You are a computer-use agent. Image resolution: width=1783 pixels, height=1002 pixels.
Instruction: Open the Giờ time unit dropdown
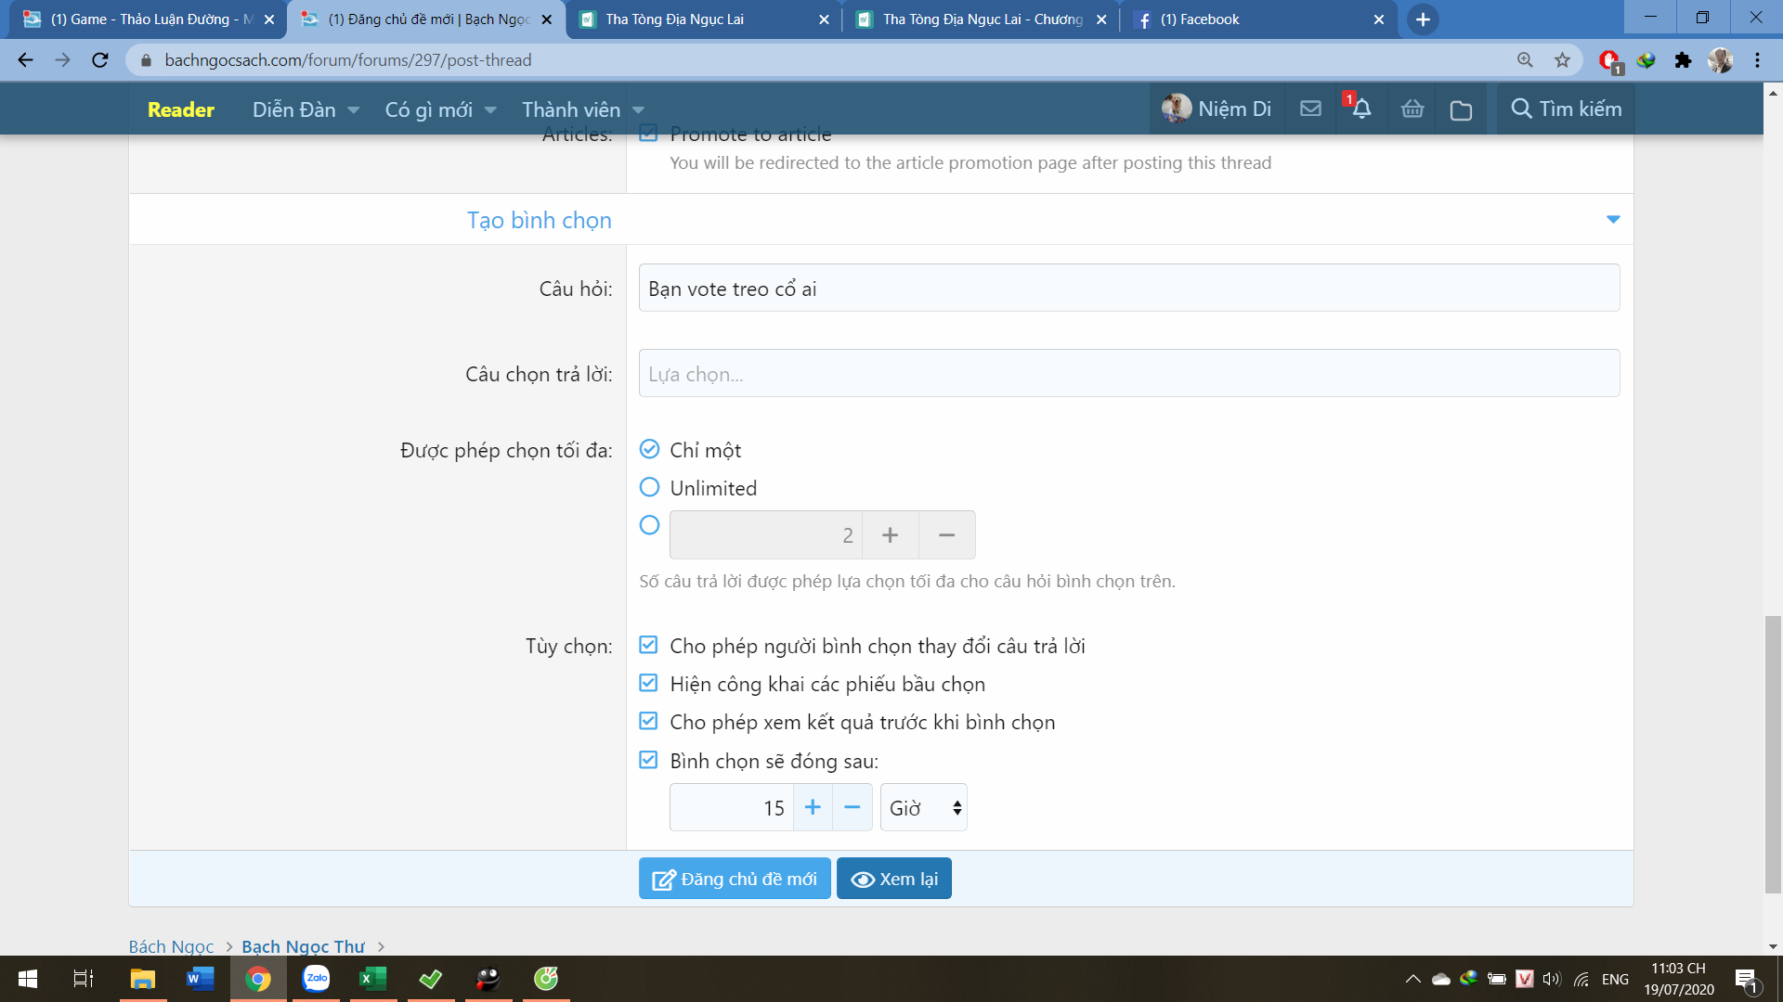point(924,808)
